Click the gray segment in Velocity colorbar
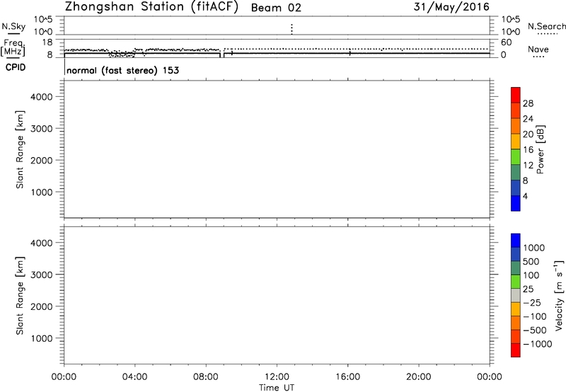 [x=516, y=296]
